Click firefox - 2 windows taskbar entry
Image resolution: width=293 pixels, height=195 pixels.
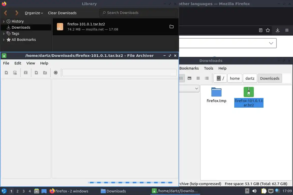coord(69,191)
